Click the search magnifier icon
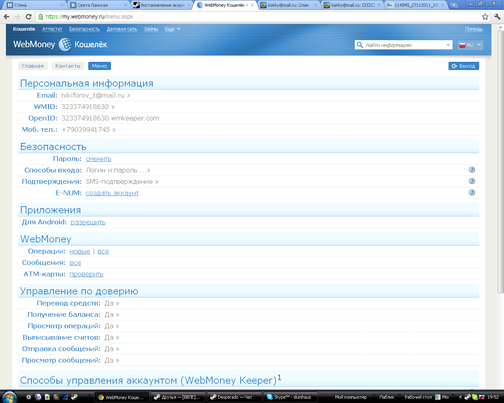Viewport: 504px width, 403px height. [x=359, y=45]
